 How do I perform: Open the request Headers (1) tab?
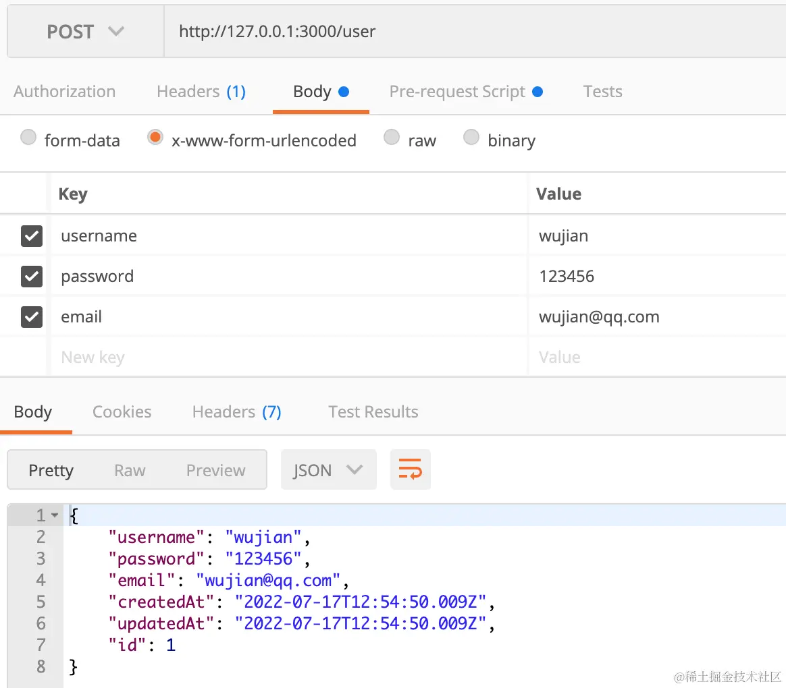click(201, 92)
